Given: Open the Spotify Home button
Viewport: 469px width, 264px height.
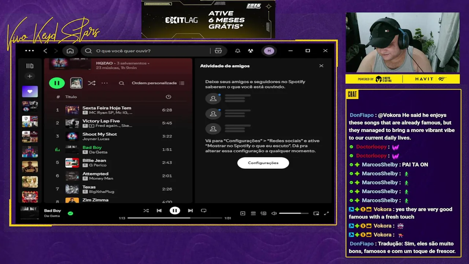Looking at the screenshot, I should (70, 51).
